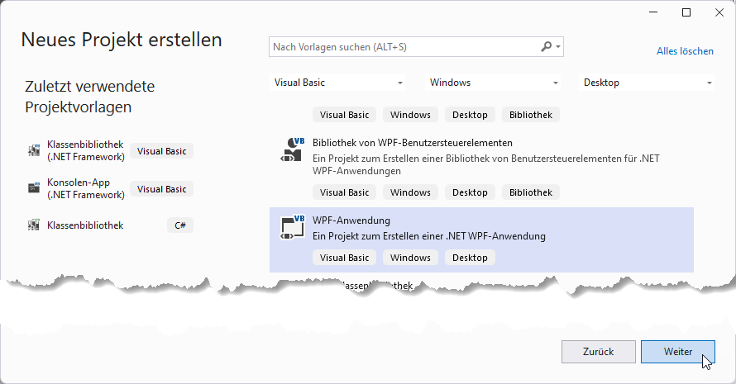Click Visual Basic tag in WPF-Anwendung item
This screenshot has width=736, height=384.
[x=345, y=258]
